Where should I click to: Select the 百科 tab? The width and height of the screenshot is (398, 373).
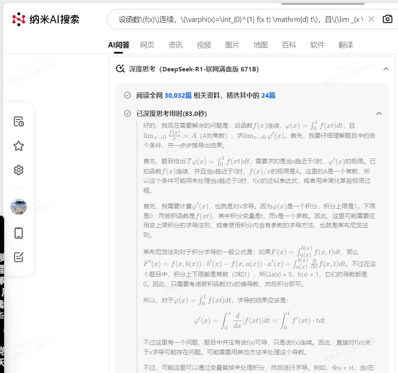point(289,45)
